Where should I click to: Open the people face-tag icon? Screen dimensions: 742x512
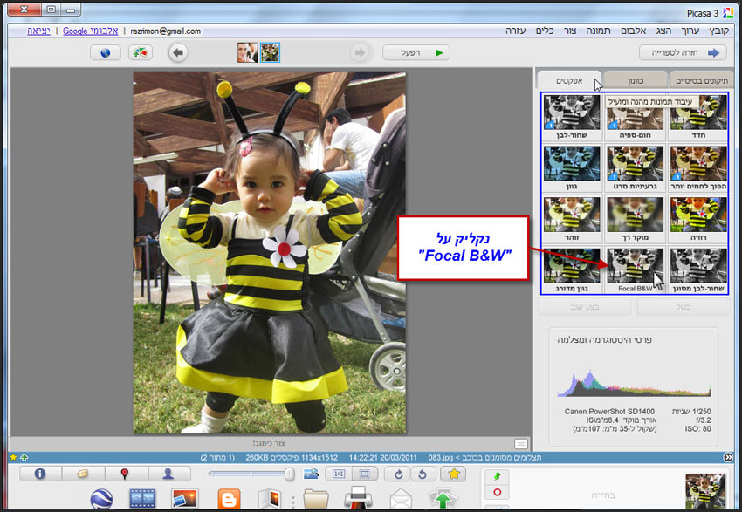click(168, 474)
